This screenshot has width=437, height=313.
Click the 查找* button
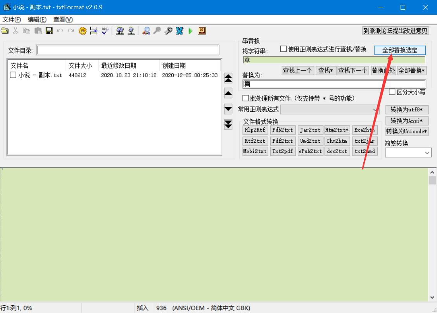(326, 70)
